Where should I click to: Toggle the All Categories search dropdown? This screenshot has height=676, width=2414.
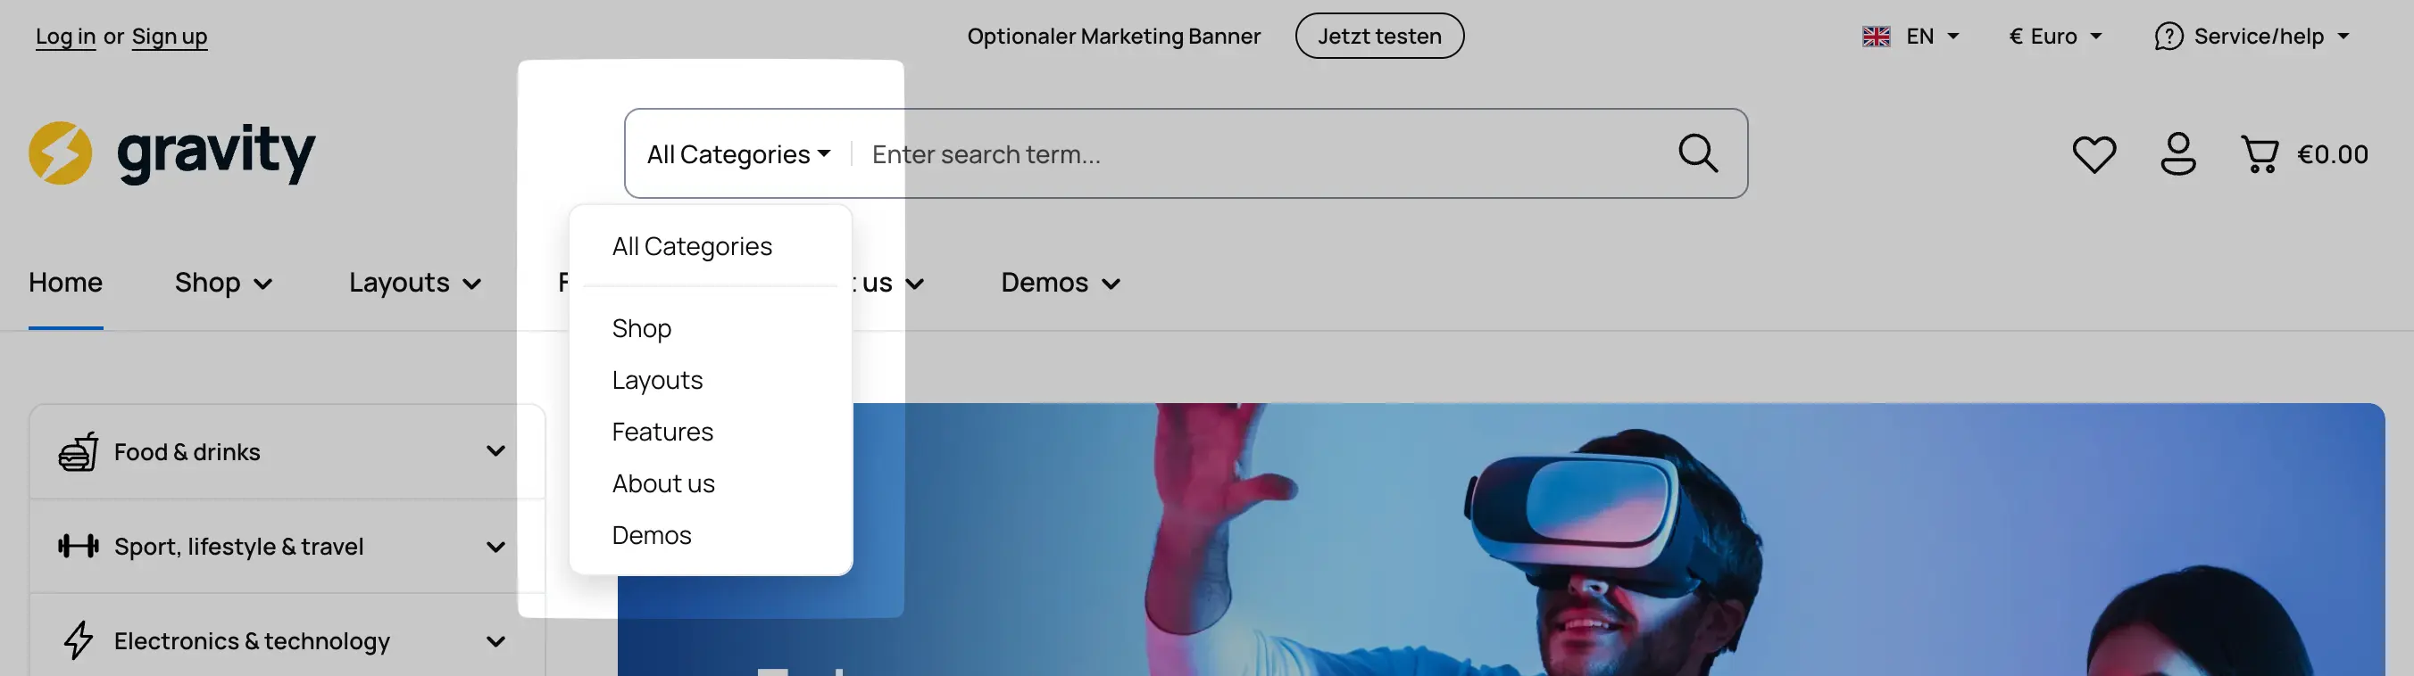tap(738, 154)
